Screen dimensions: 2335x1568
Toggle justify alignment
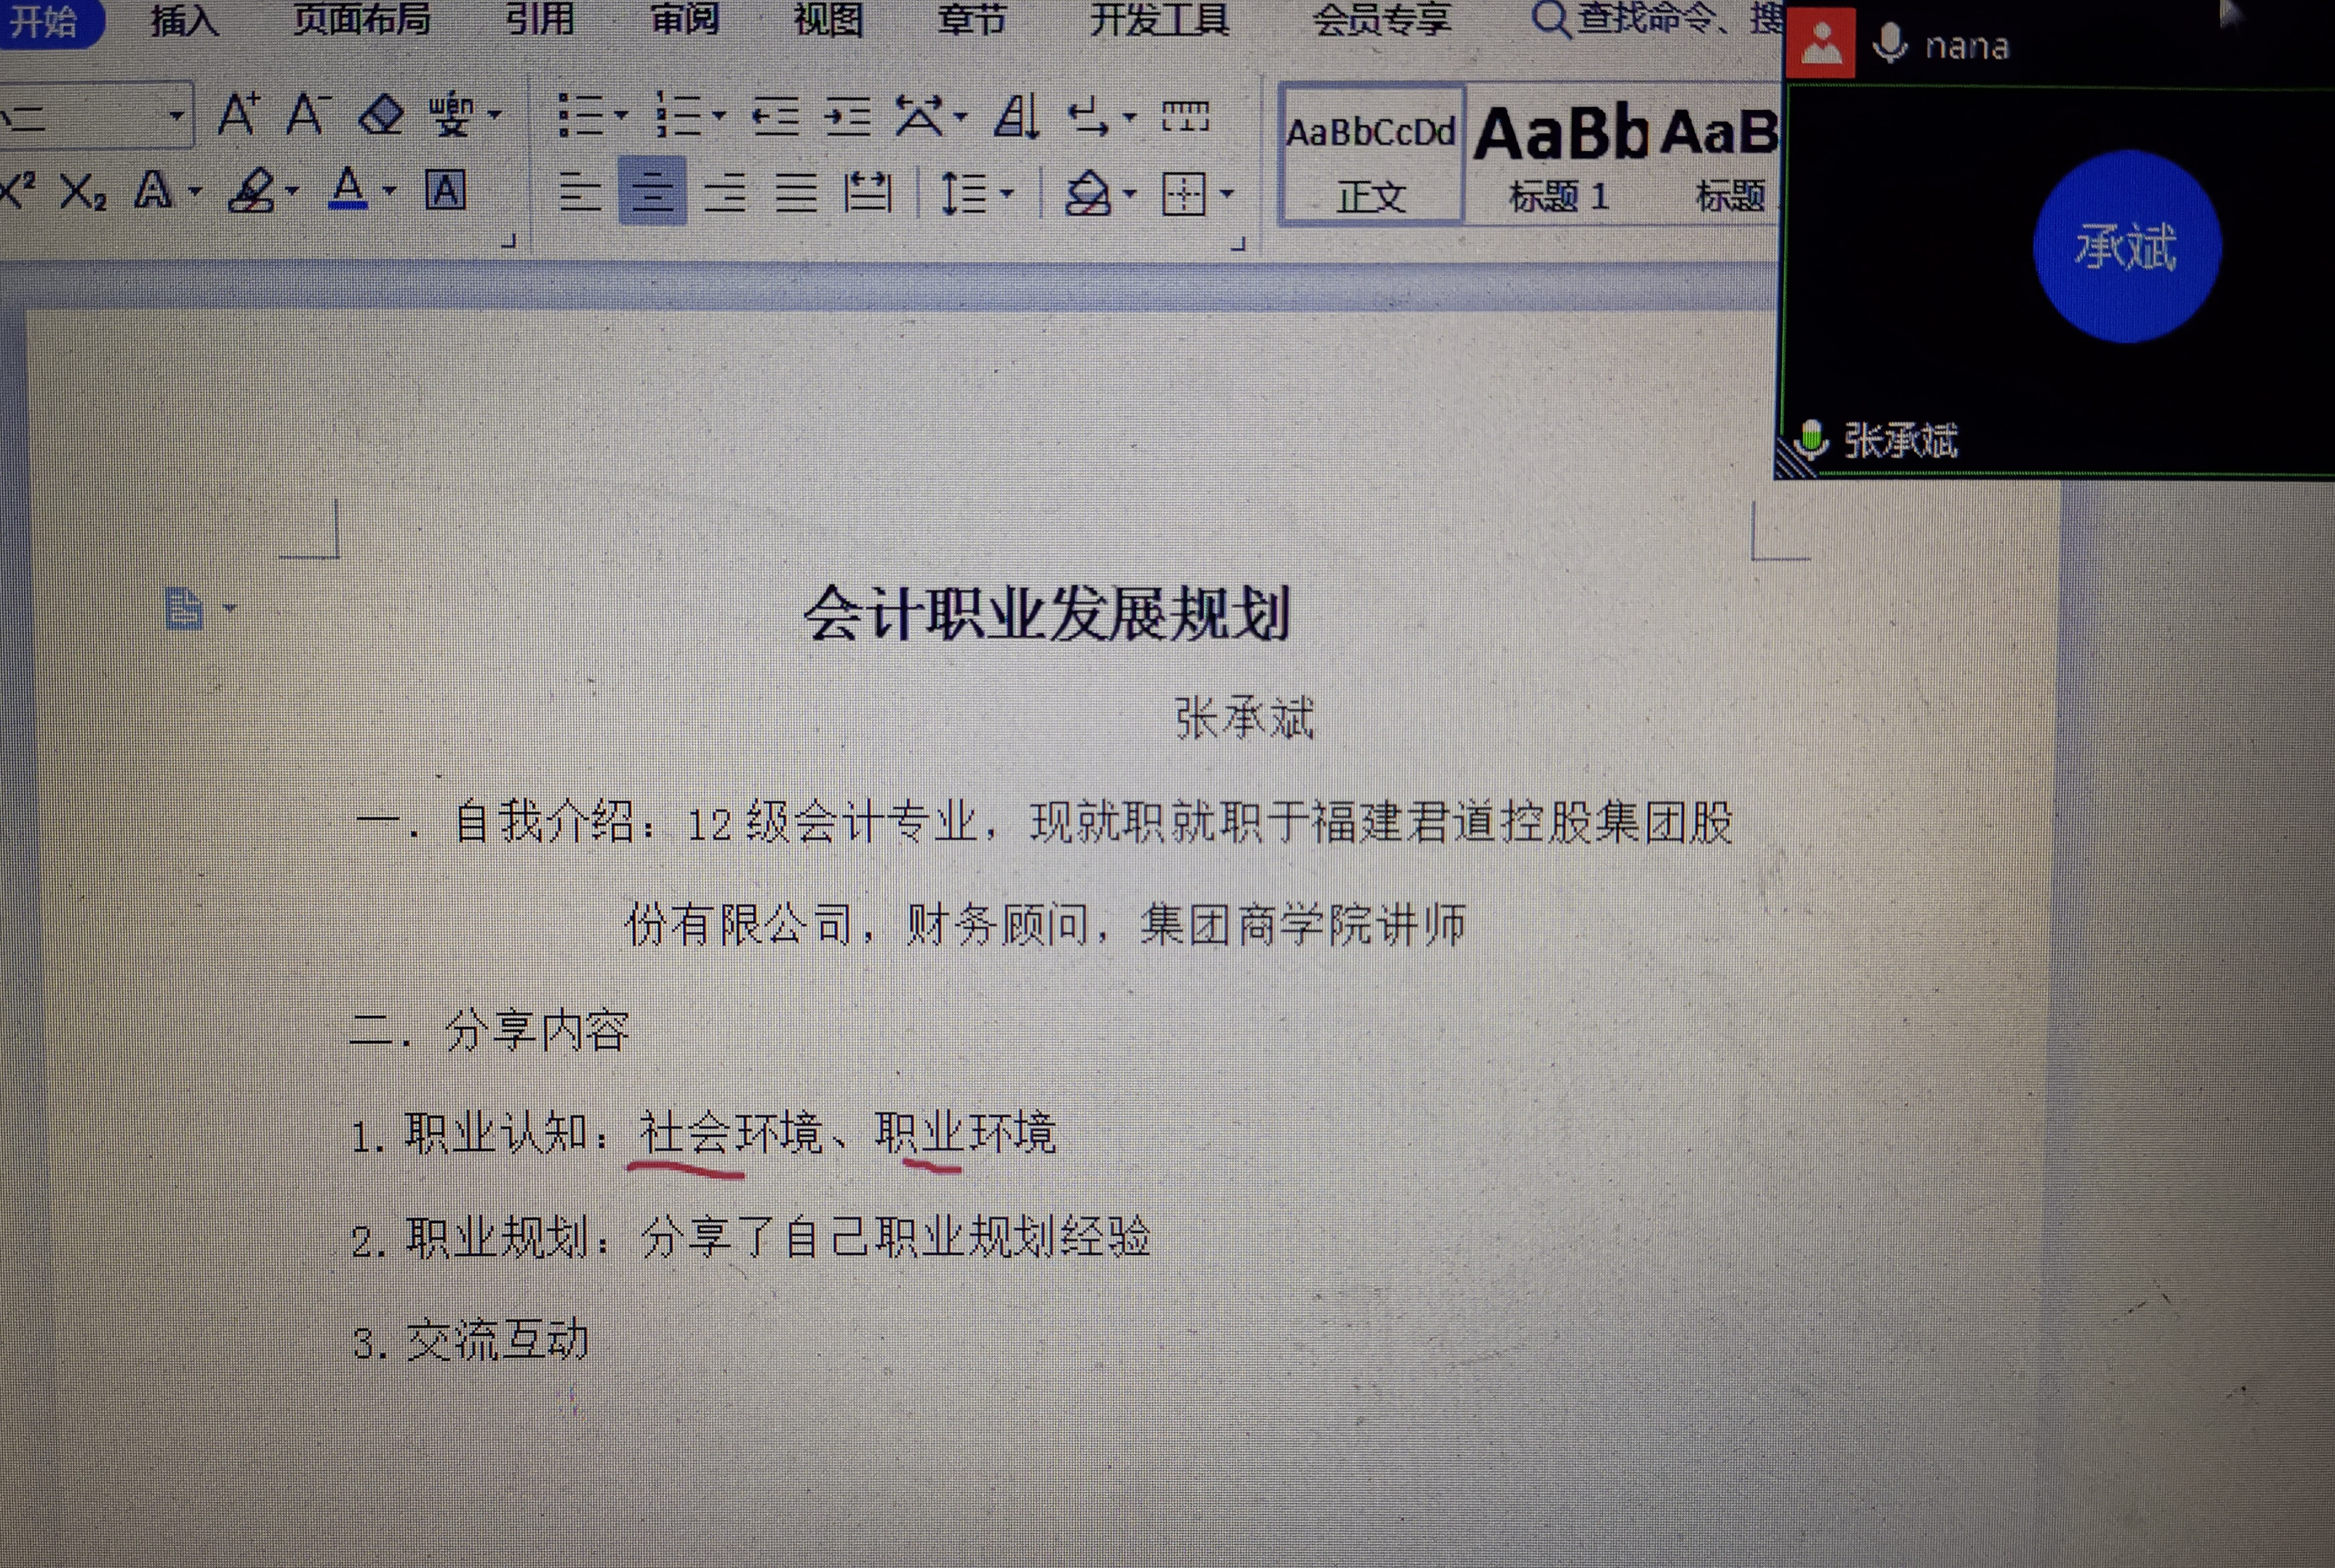pos(796,192)
